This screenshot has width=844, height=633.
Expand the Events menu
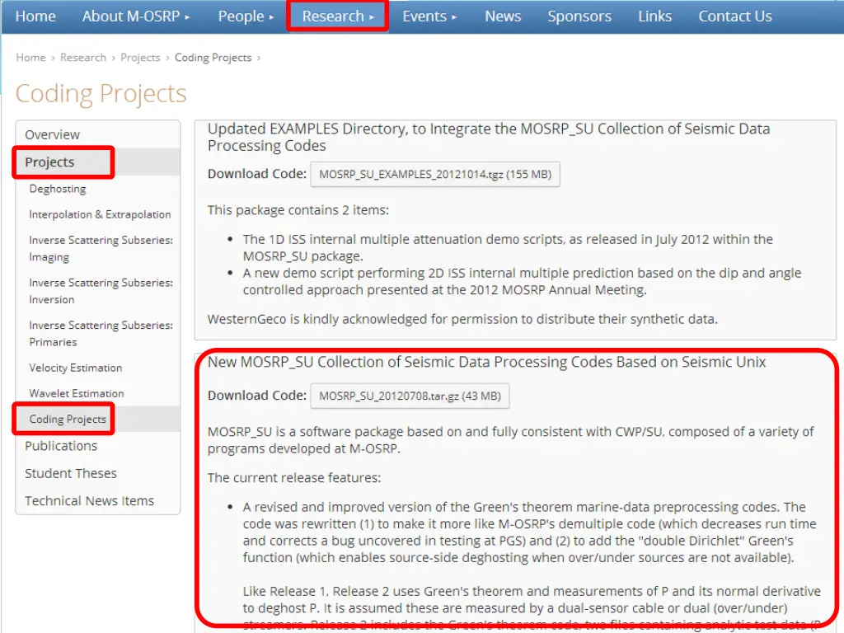(429, 16)
